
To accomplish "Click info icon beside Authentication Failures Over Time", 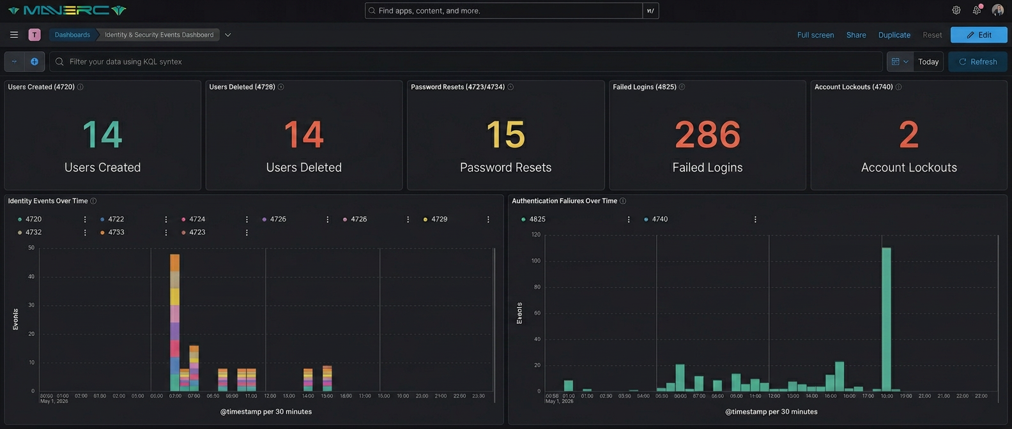I will [x=623, y=201].
